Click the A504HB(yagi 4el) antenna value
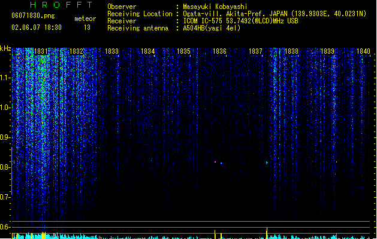Image resolution: width=377 pixels, height=239 pixels. (212, 28)
